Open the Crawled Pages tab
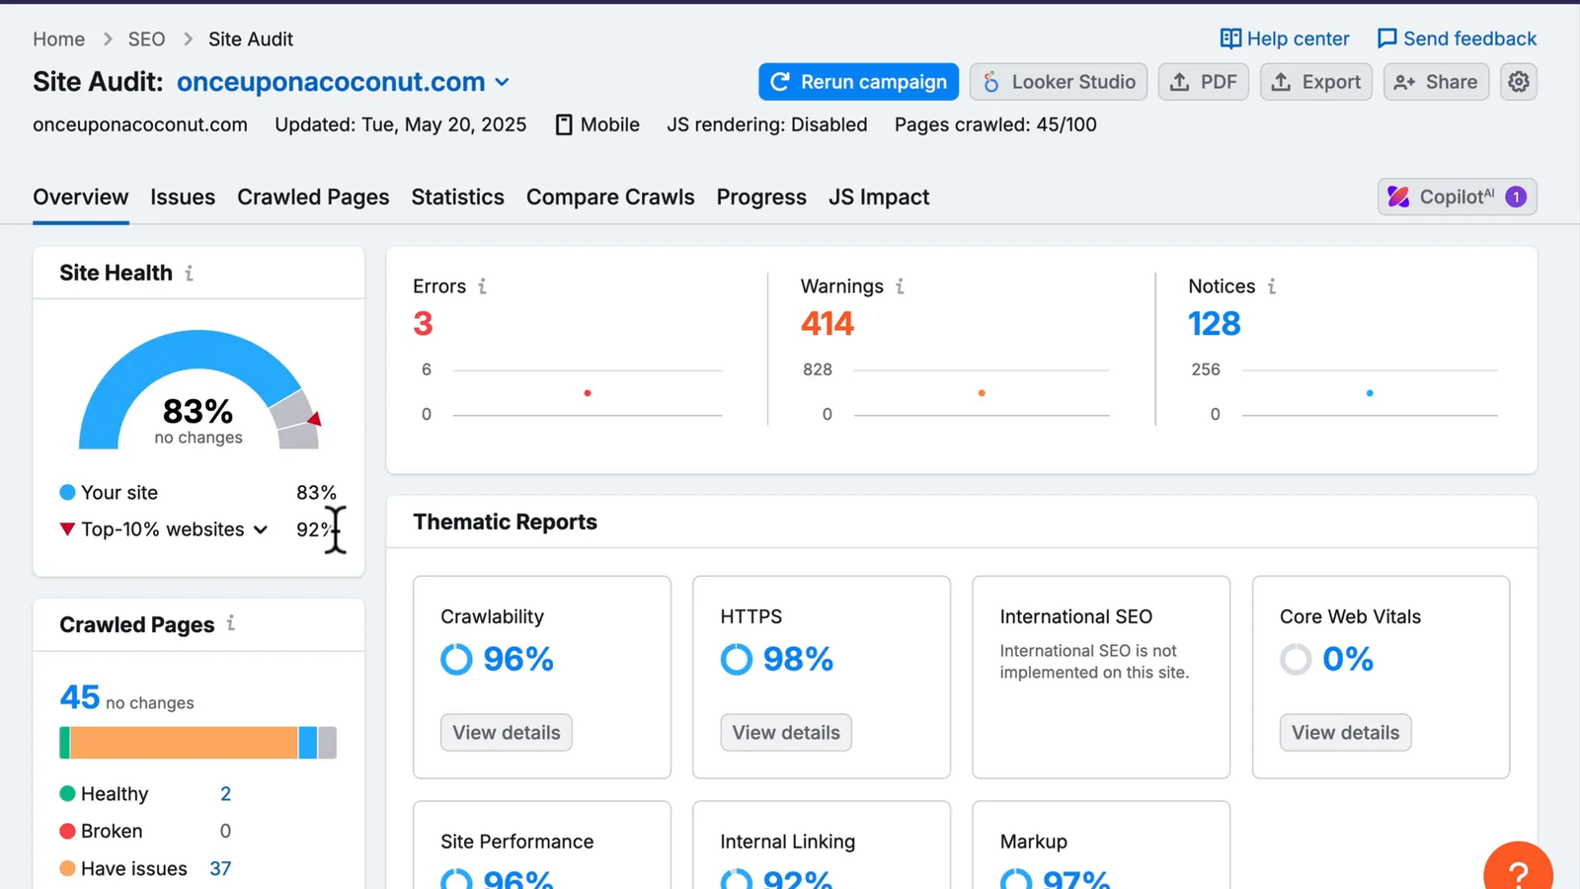 pyautogui.click(x=313, y=197)
